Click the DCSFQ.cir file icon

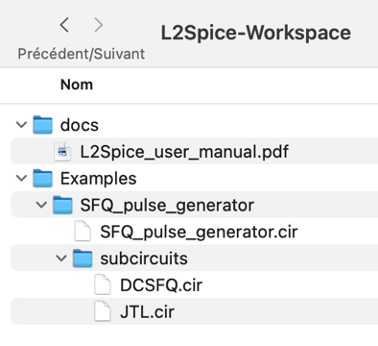pos(103,284)
